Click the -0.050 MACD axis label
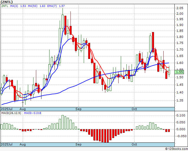Screen dimensions: 188x151 point(181,136)
